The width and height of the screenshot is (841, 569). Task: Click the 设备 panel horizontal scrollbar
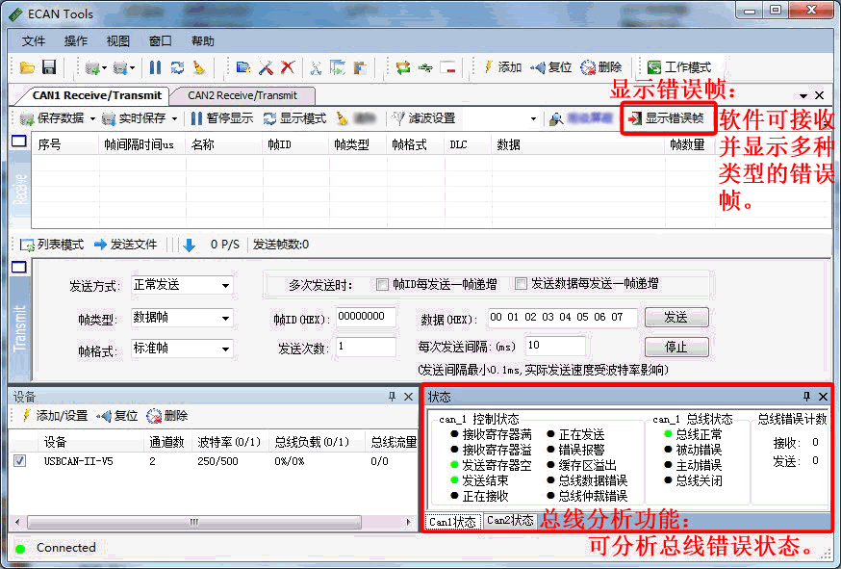192,521
